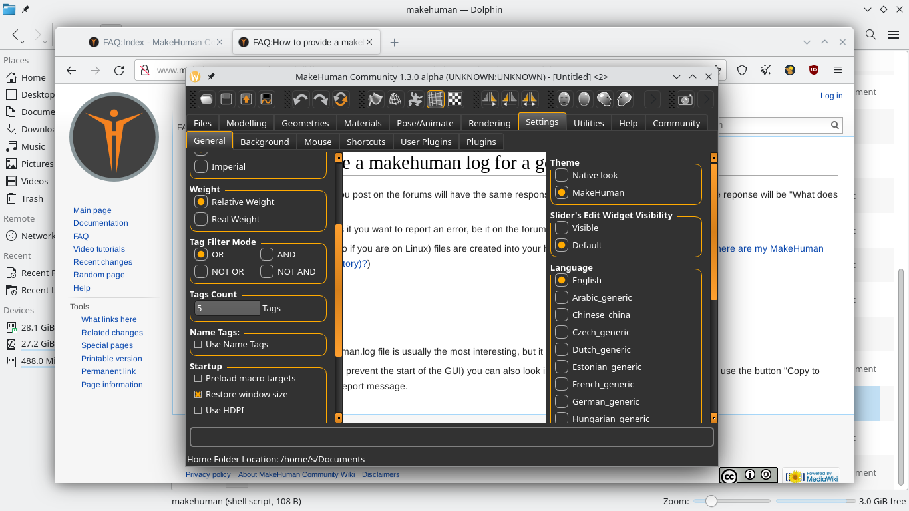Open the Printable version link

pyautogui.click(x=112, y=359)
